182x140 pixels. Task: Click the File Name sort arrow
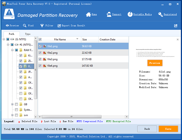(77, 39)
